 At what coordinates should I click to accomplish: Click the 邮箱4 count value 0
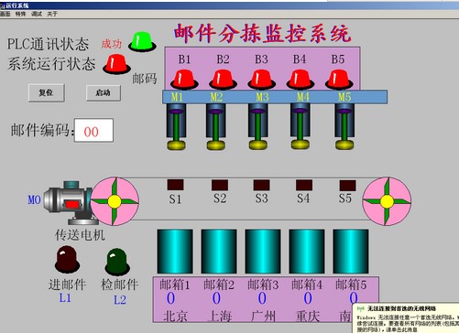point(308,298)
